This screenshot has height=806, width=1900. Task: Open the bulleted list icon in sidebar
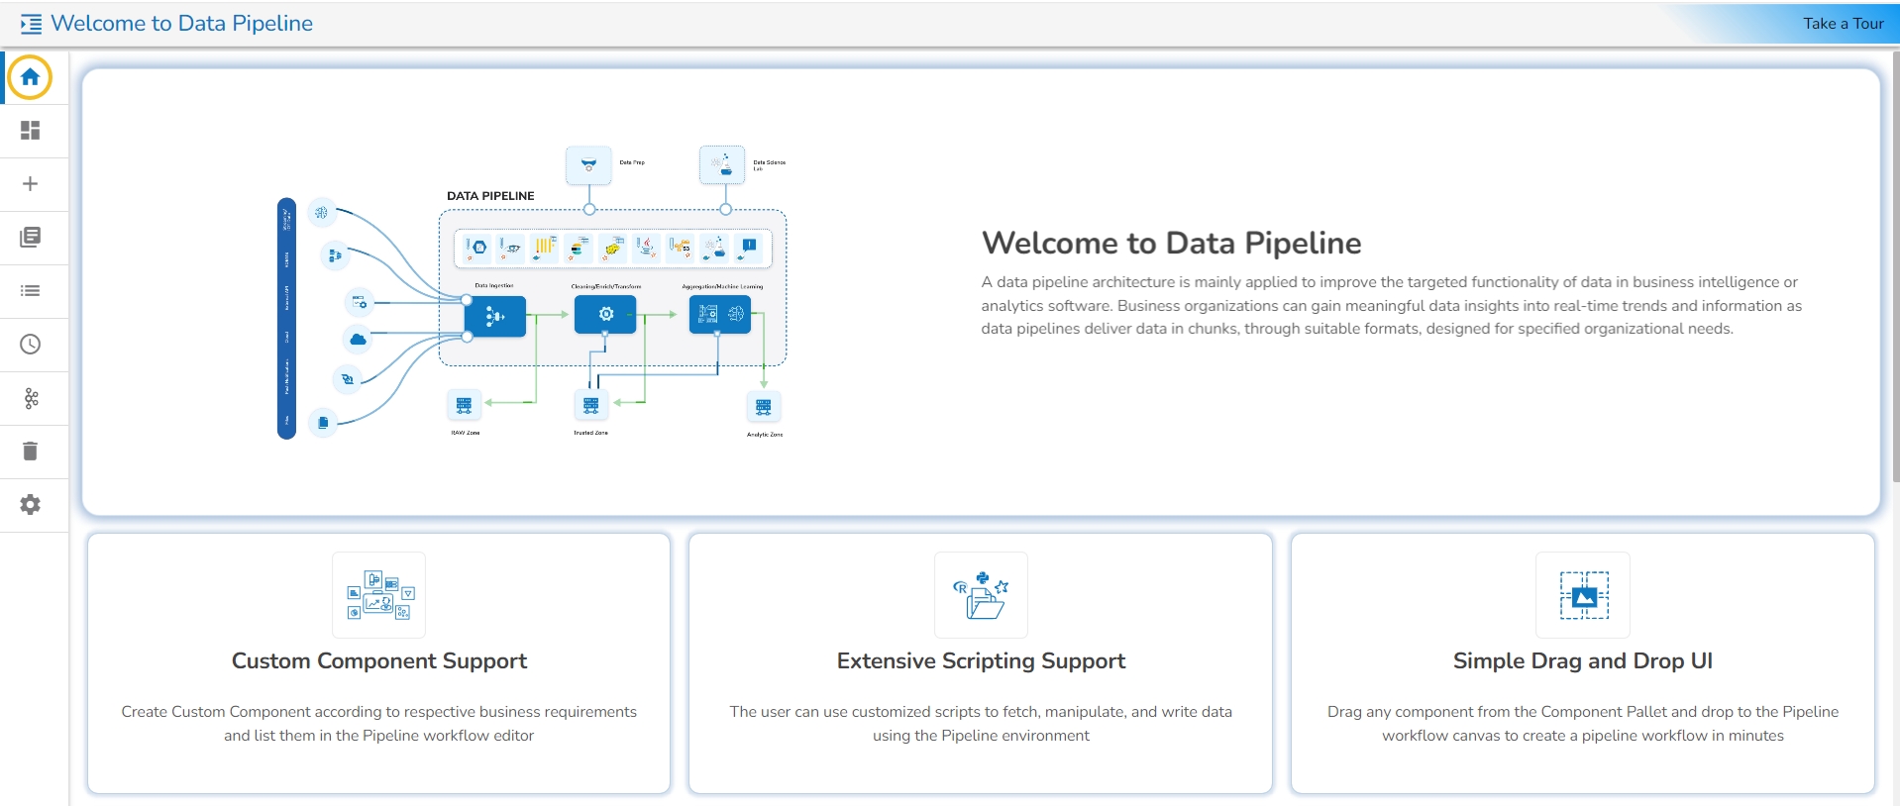tap(31, 291)
